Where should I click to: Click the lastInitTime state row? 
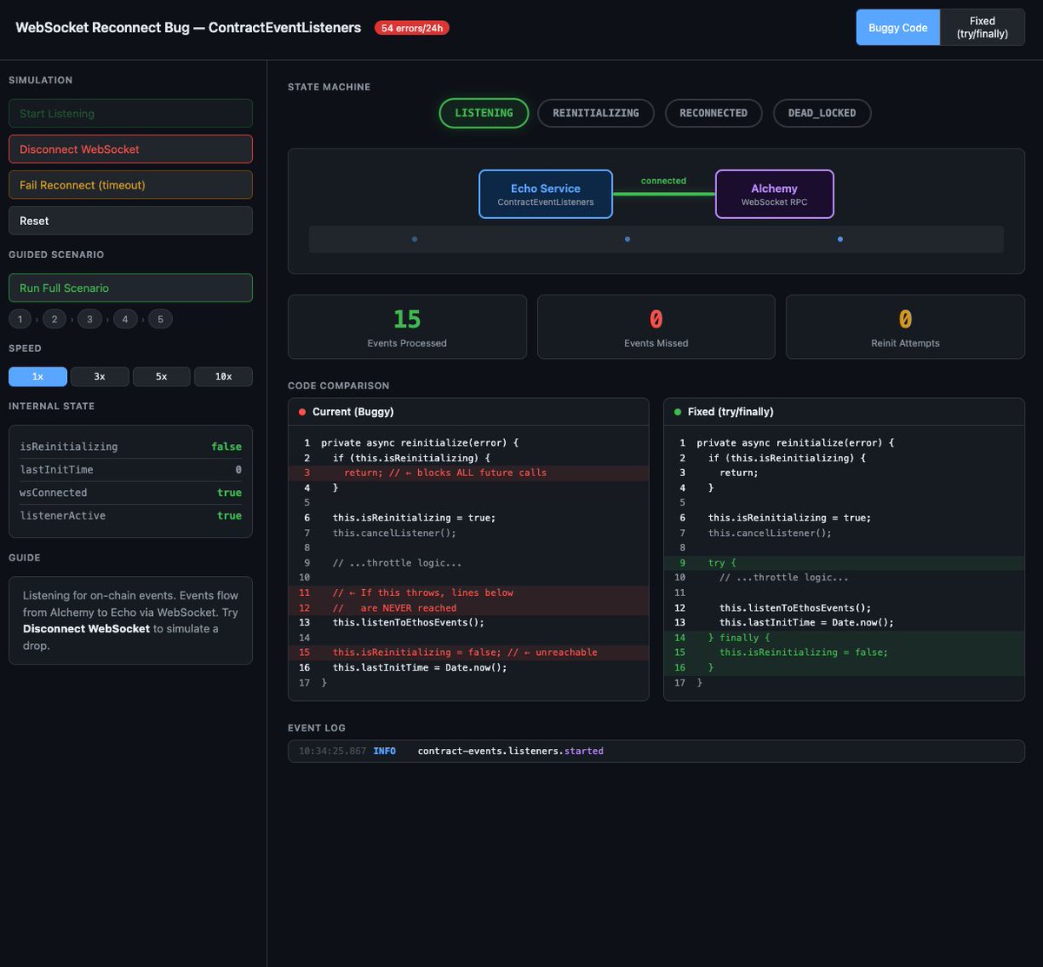tap(130, 470)
